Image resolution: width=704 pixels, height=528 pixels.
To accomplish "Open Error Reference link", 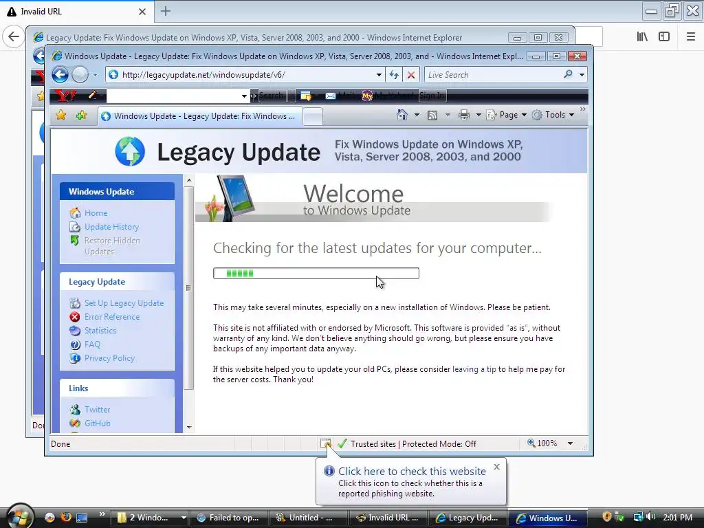I will [112, 317].
